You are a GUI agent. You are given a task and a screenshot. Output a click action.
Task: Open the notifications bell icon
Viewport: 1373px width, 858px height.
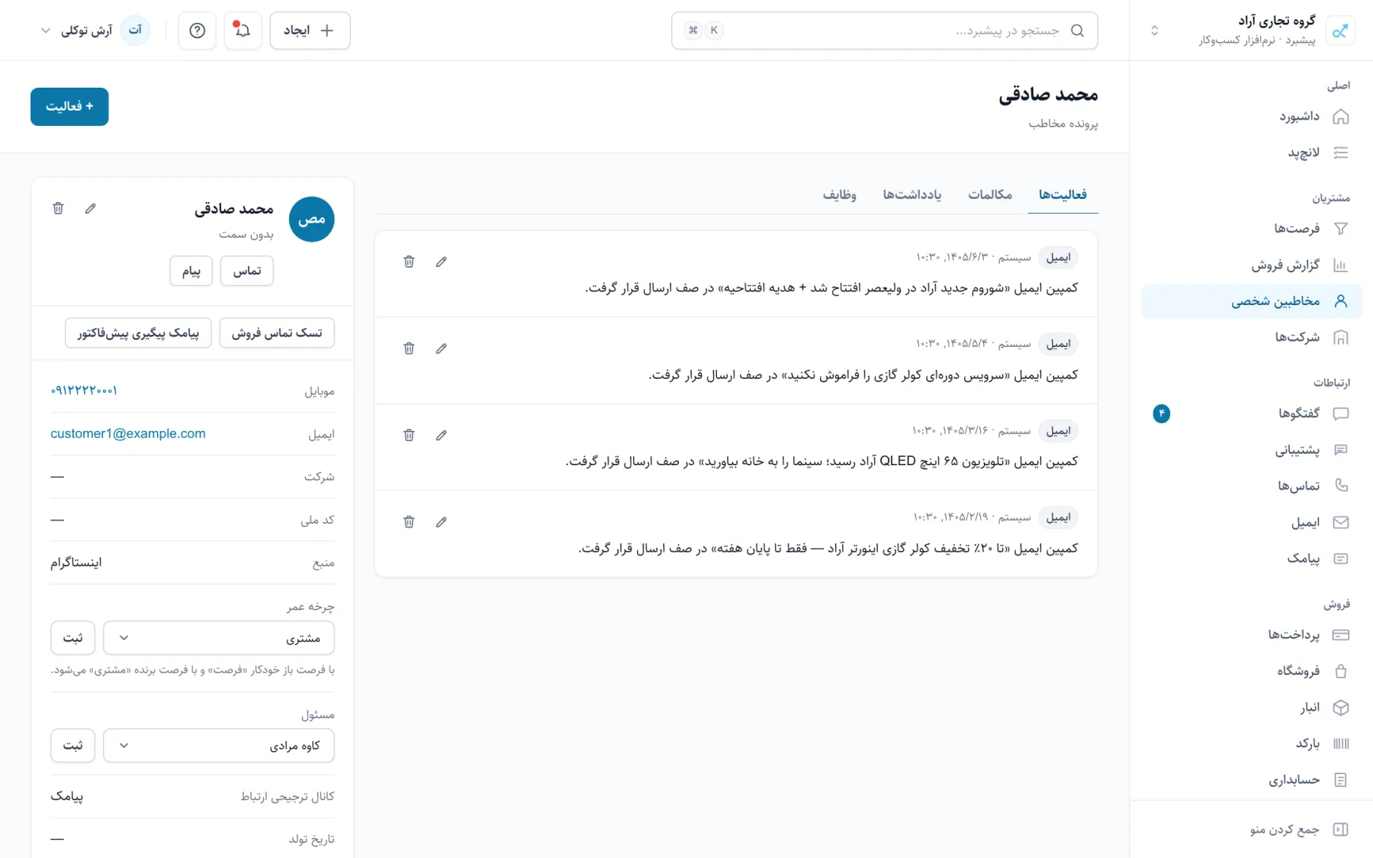[x=243, y=31]
